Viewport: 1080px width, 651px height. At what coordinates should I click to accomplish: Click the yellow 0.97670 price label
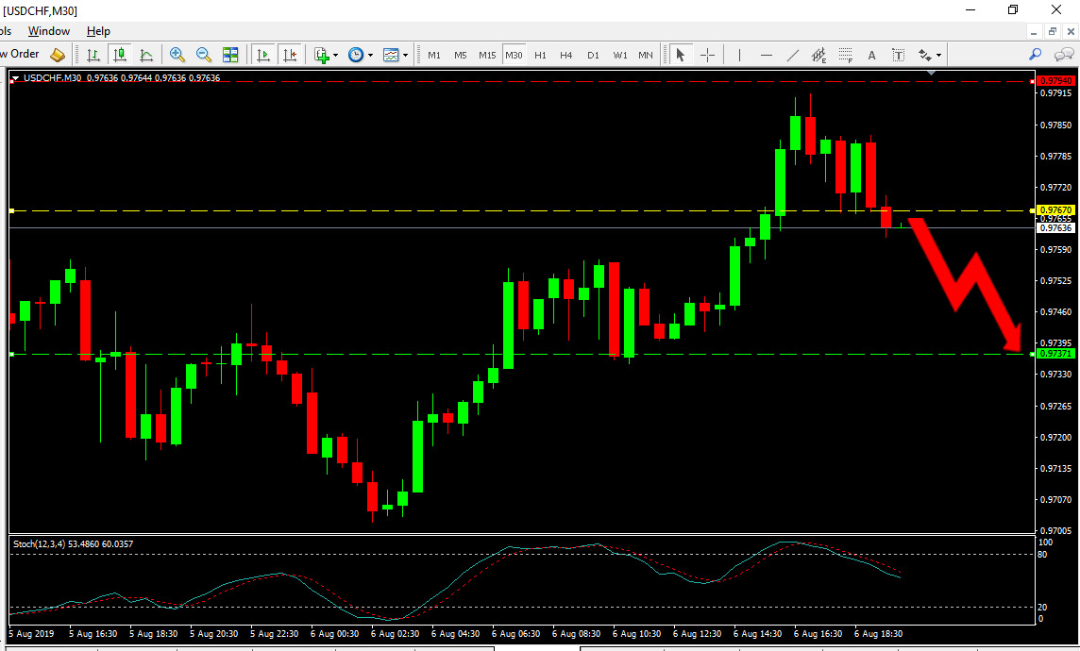point(1055,209)
